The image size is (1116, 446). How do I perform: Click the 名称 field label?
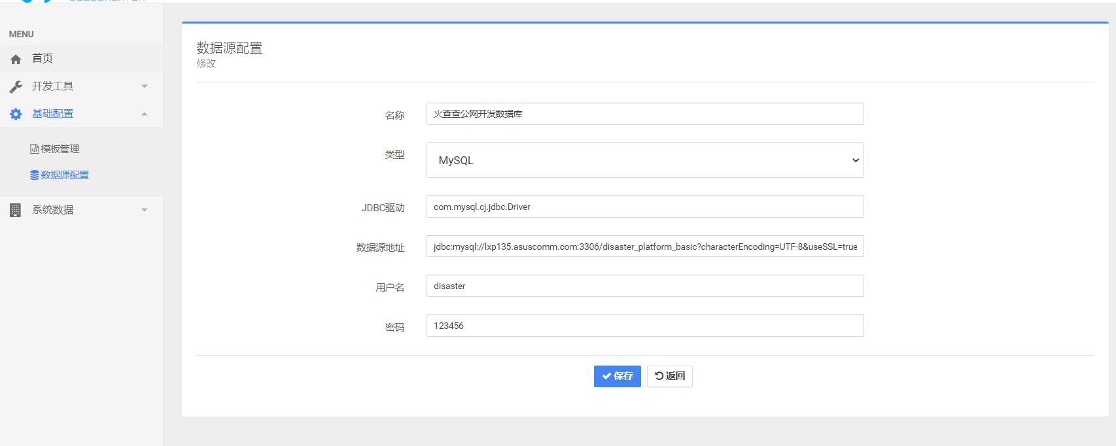pos(394,116)
